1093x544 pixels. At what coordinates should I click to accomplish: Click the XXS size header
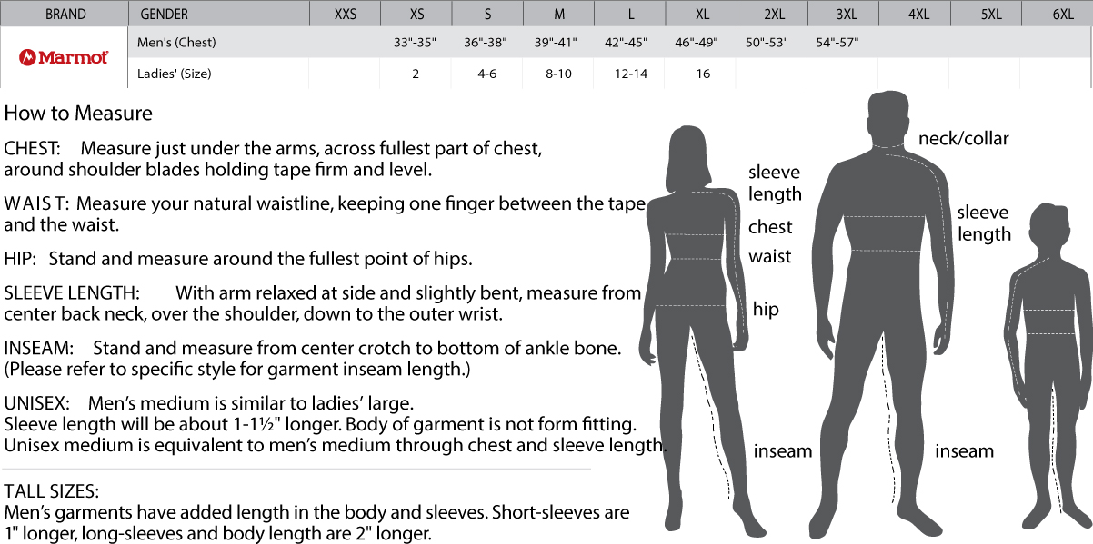pos(346,14)
